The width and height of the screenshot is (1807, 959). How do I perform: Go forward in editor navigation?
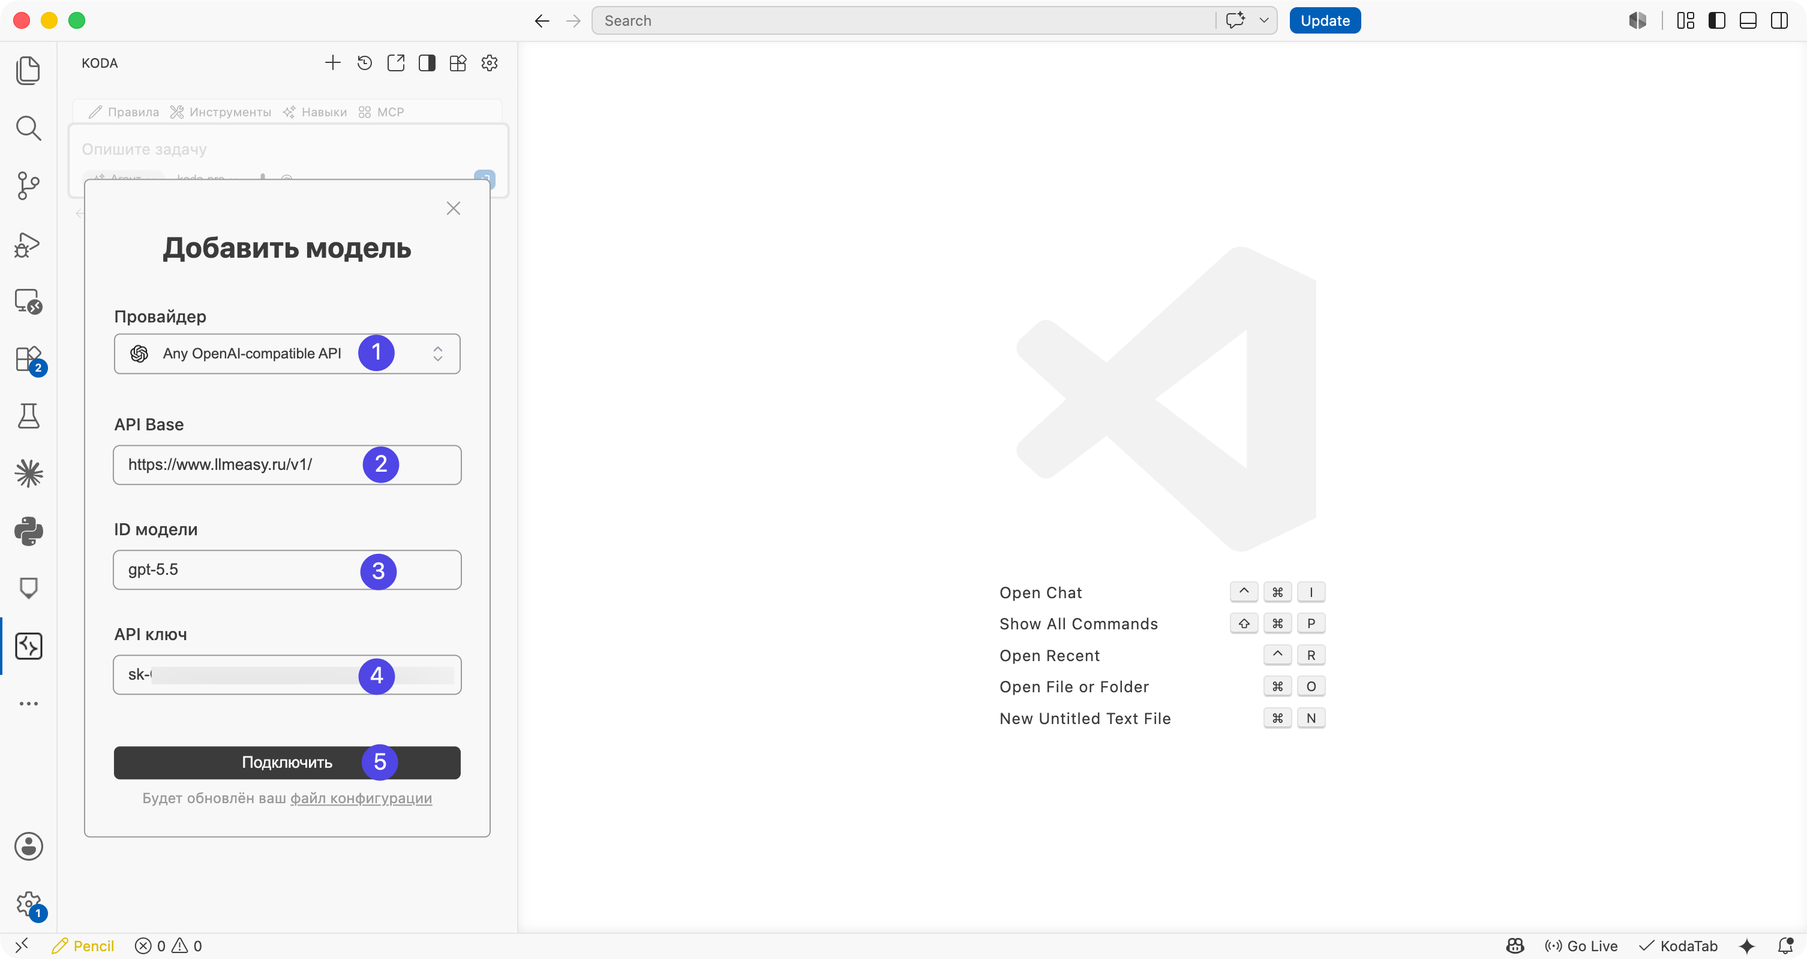(573, 21)
